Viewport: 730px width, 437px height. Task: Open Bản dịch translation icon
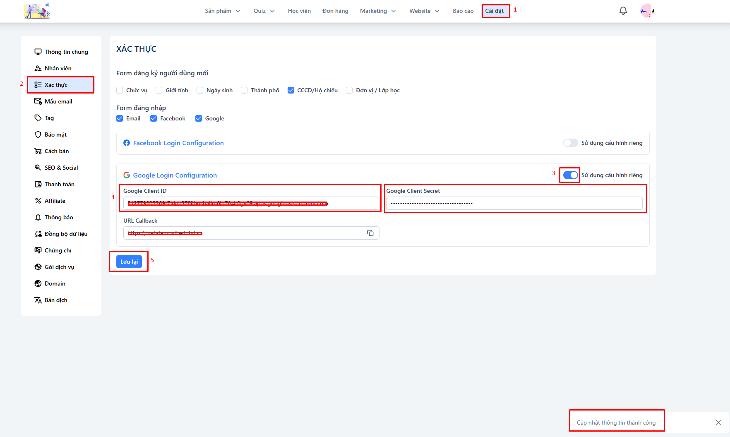(x=38, y=300)
